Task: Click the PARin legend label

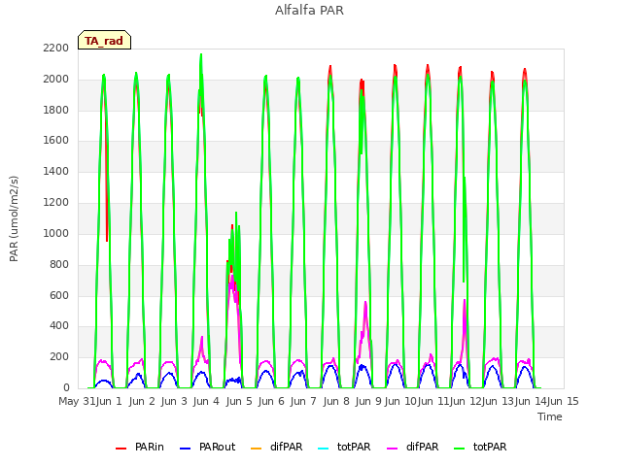Action: tap(150, 447)
